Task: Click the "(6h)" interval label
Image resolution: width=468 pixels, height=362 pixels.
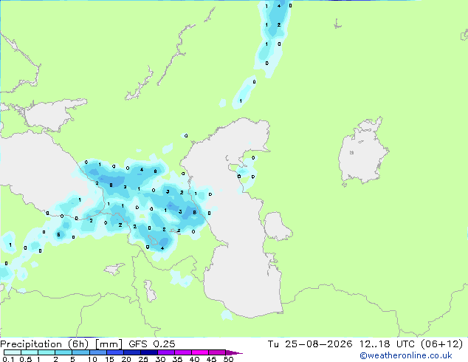Action: click(78, 344)
